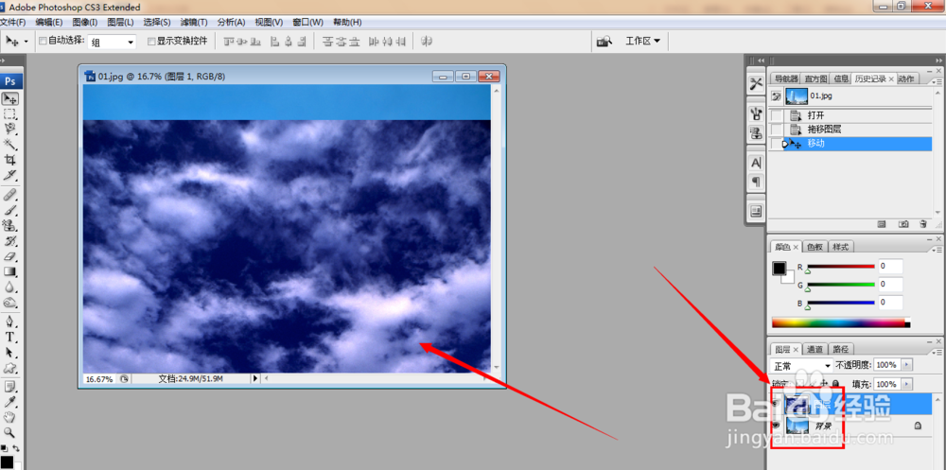Open document status bar info arrow

pos(254,379)
